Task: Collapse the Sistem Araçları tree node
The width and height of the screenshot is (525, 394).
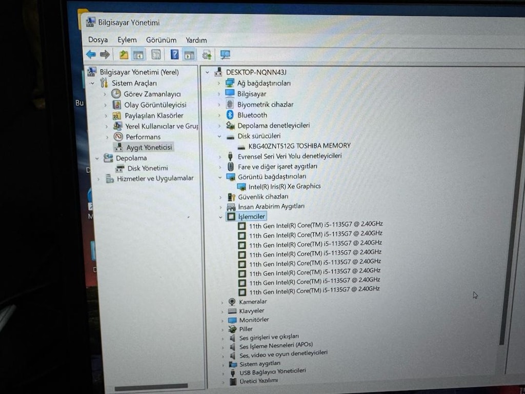Action: [x=92, y=83]
